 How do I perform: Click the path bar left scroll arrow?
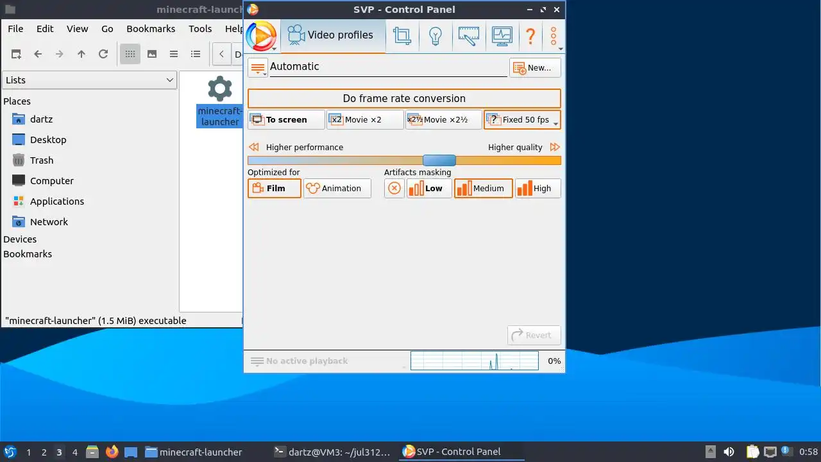(x=221, y=54)
